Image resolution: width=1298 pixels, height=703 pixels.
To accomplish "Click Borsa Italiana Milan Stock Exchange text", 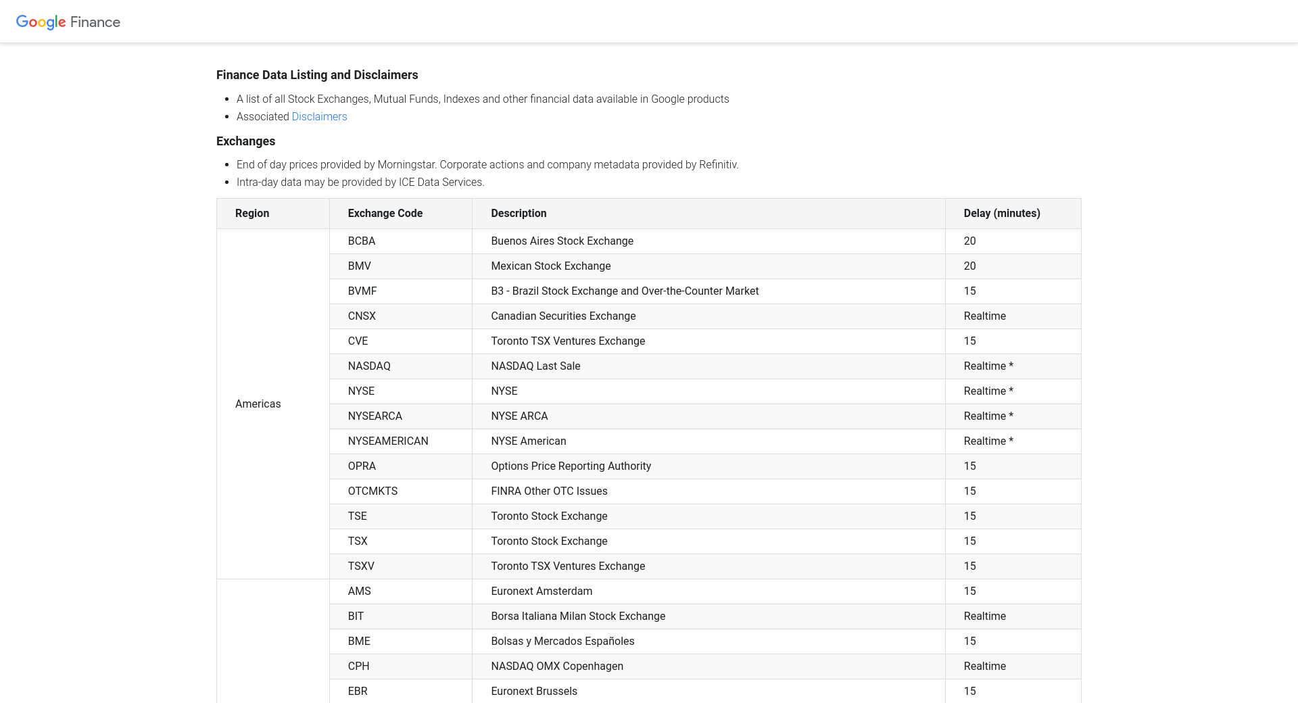I will (577, 616).
